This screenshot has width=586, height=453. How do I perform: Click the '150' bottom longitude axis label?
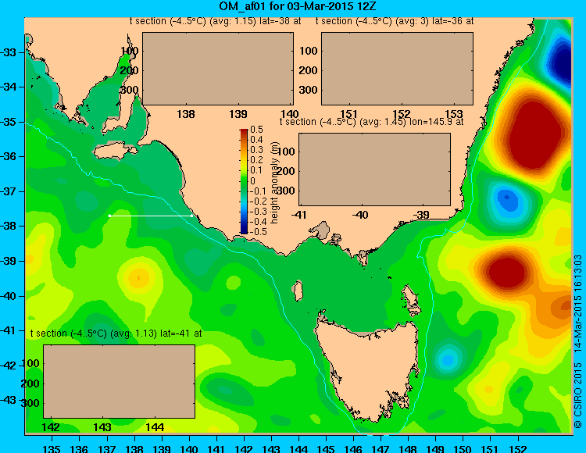[x=463, y=448]
